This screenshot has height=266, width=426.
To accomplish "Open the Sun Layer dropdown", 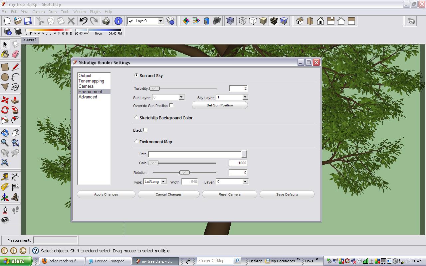I will pyautogui.click(x=181, y=97).
